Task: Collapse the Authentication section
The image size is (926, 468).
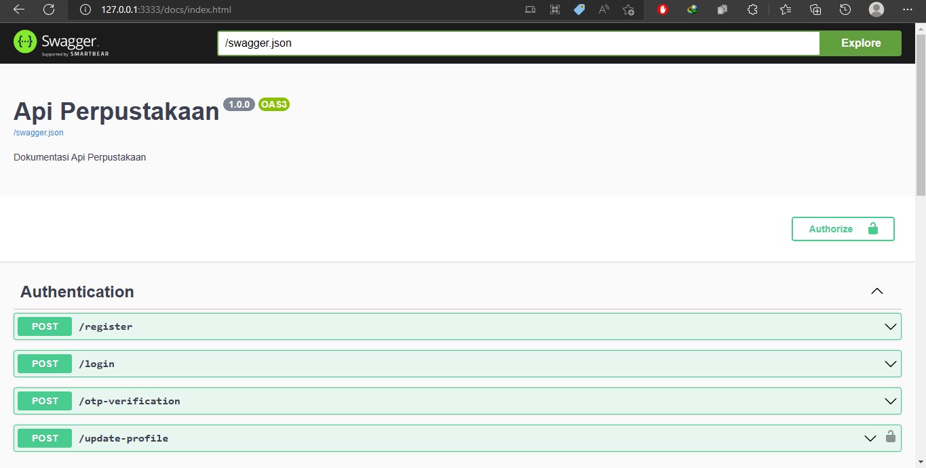Action: pyautogui.click(x=876, y=291)
